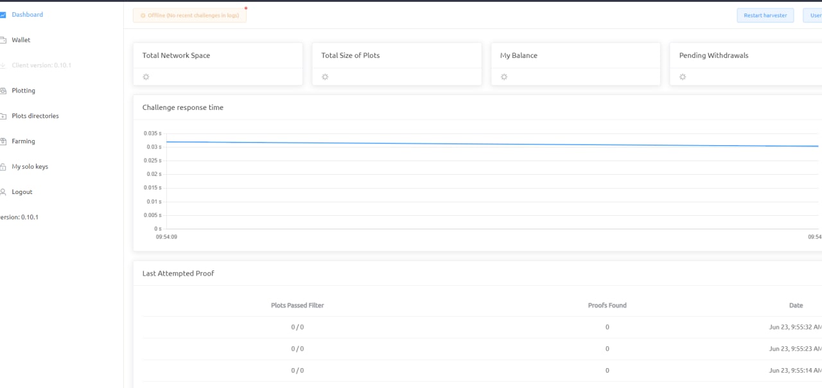Click the 0.02 s axis label
This screenshot has height=388, width=822.
154,174
